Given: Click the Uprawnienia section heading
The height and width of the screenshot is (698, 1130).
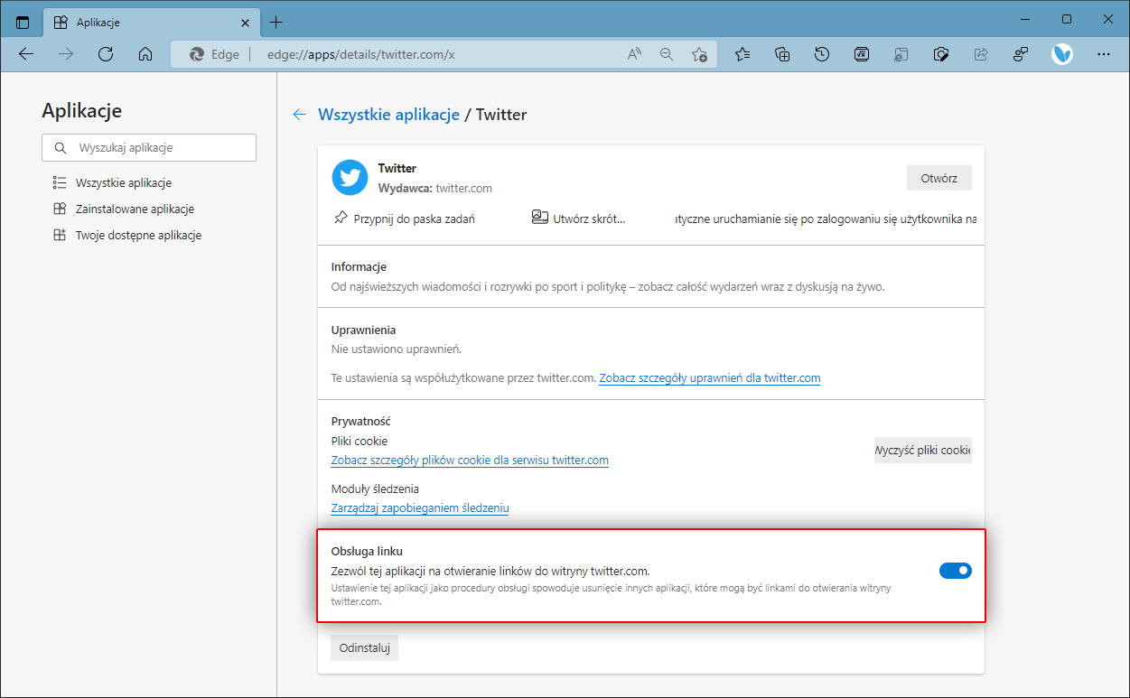Looking at the screenshot, I should [x=363, y=330].
